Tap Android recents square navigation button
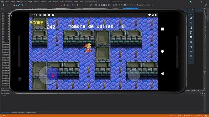Viewport: 209px width, 117px height. click(162, 29)
